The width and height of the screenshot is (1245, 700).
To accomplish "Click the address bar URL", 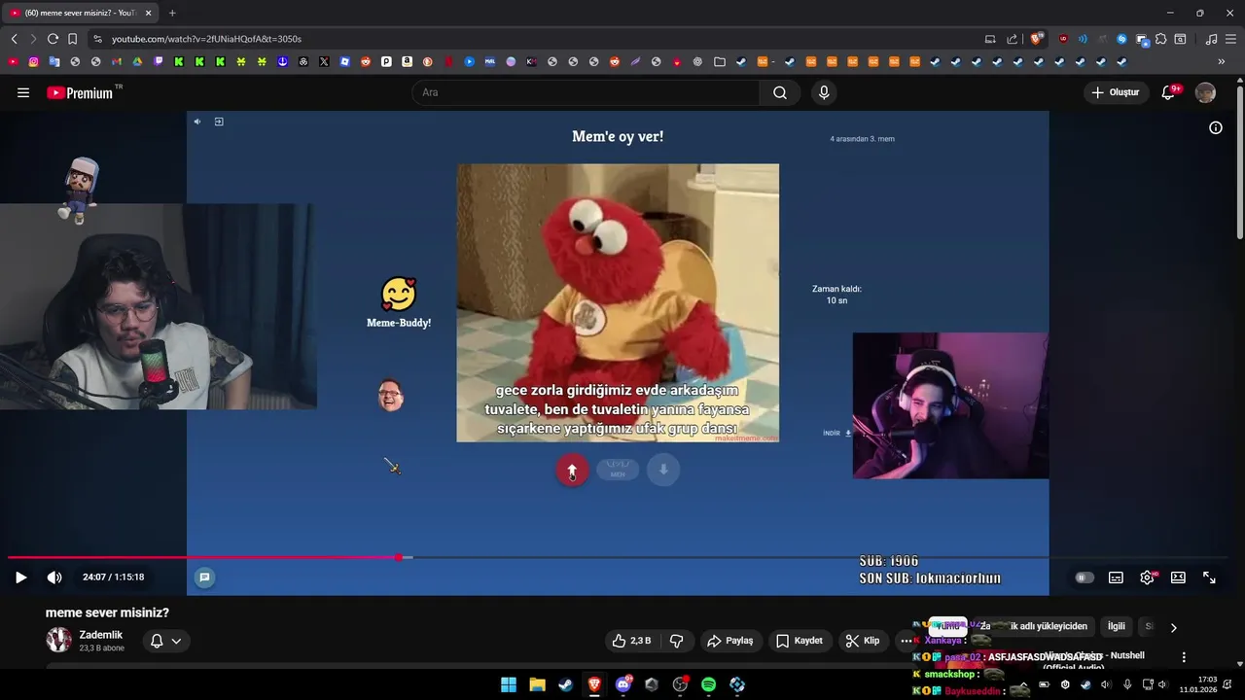I will 206,39.
